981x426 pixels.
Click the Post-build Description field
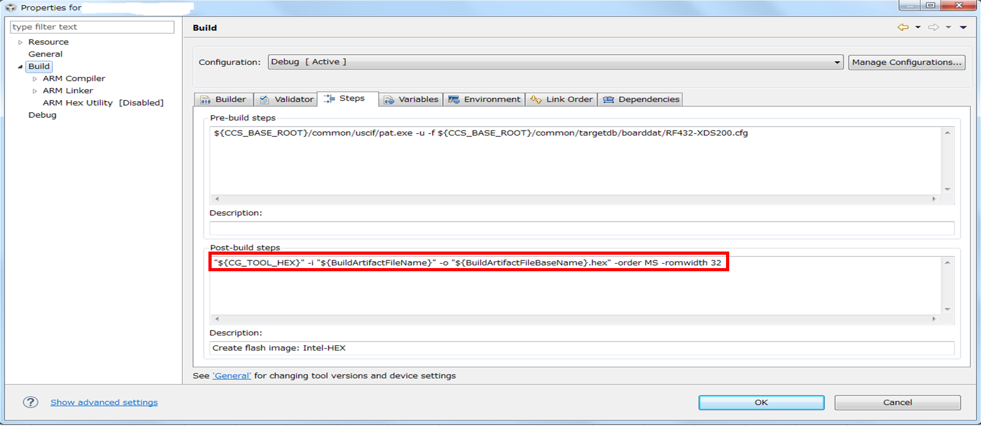(582, 348)
